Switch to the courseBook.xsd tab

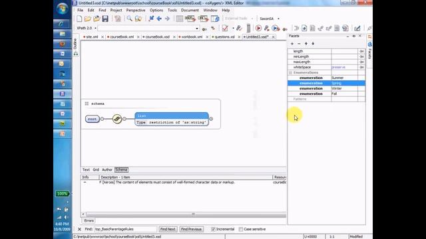pos(158,37)
